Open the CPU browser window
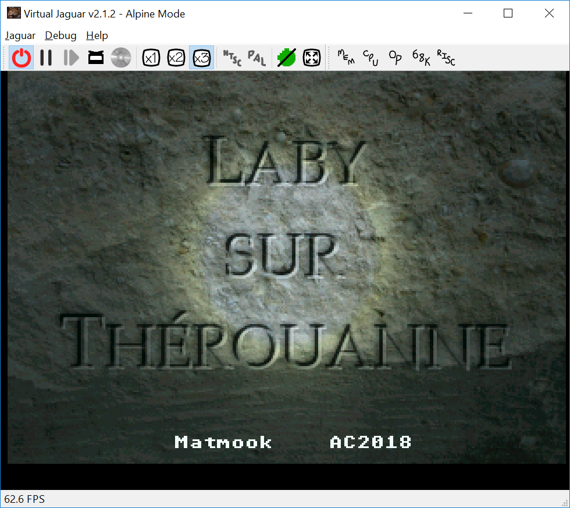570x508 pixels. tap(370, 58)
